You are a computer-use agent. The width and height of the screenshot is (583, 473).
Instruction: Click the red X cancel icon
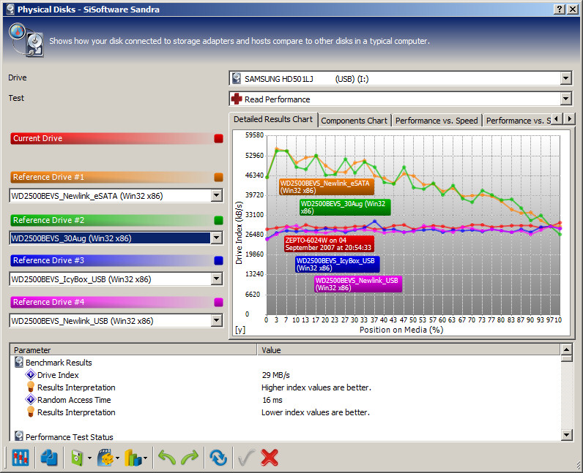[270, 458]
